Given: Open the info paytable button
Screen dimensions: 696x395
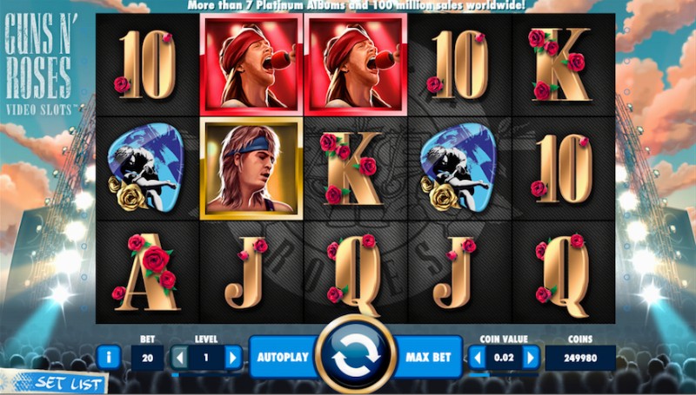Looking at the screenshot, I should 108,357.
